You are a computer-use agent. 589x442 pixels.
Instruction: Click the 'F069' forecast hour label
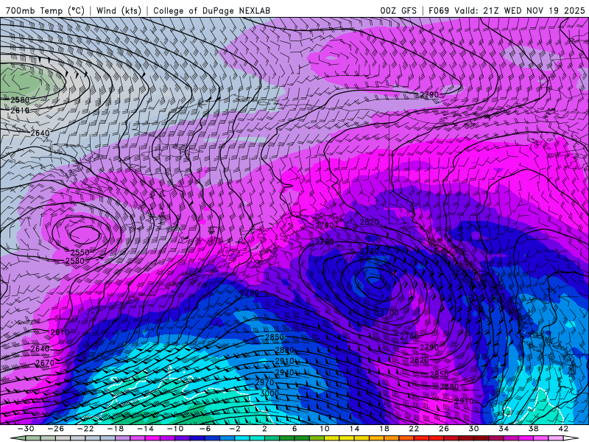point(439,10)
